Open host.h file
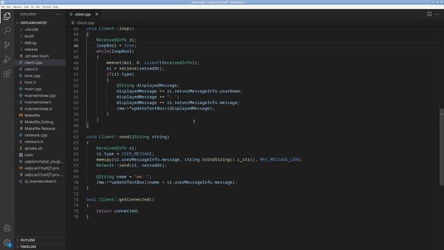The height and width of the screenshot is (250, 444). pos(40,82)
